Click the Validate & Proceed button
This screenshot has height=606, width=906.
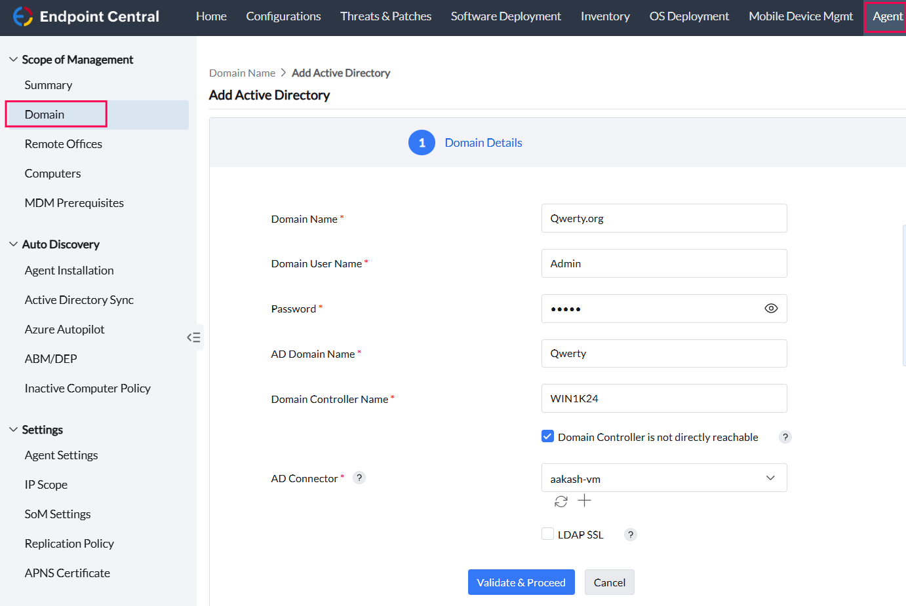[x=521, y=582]
